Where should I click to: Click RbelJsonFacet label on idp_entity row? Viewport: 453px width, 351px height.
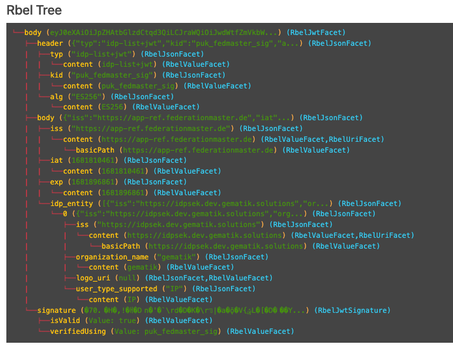coord(370,203)
